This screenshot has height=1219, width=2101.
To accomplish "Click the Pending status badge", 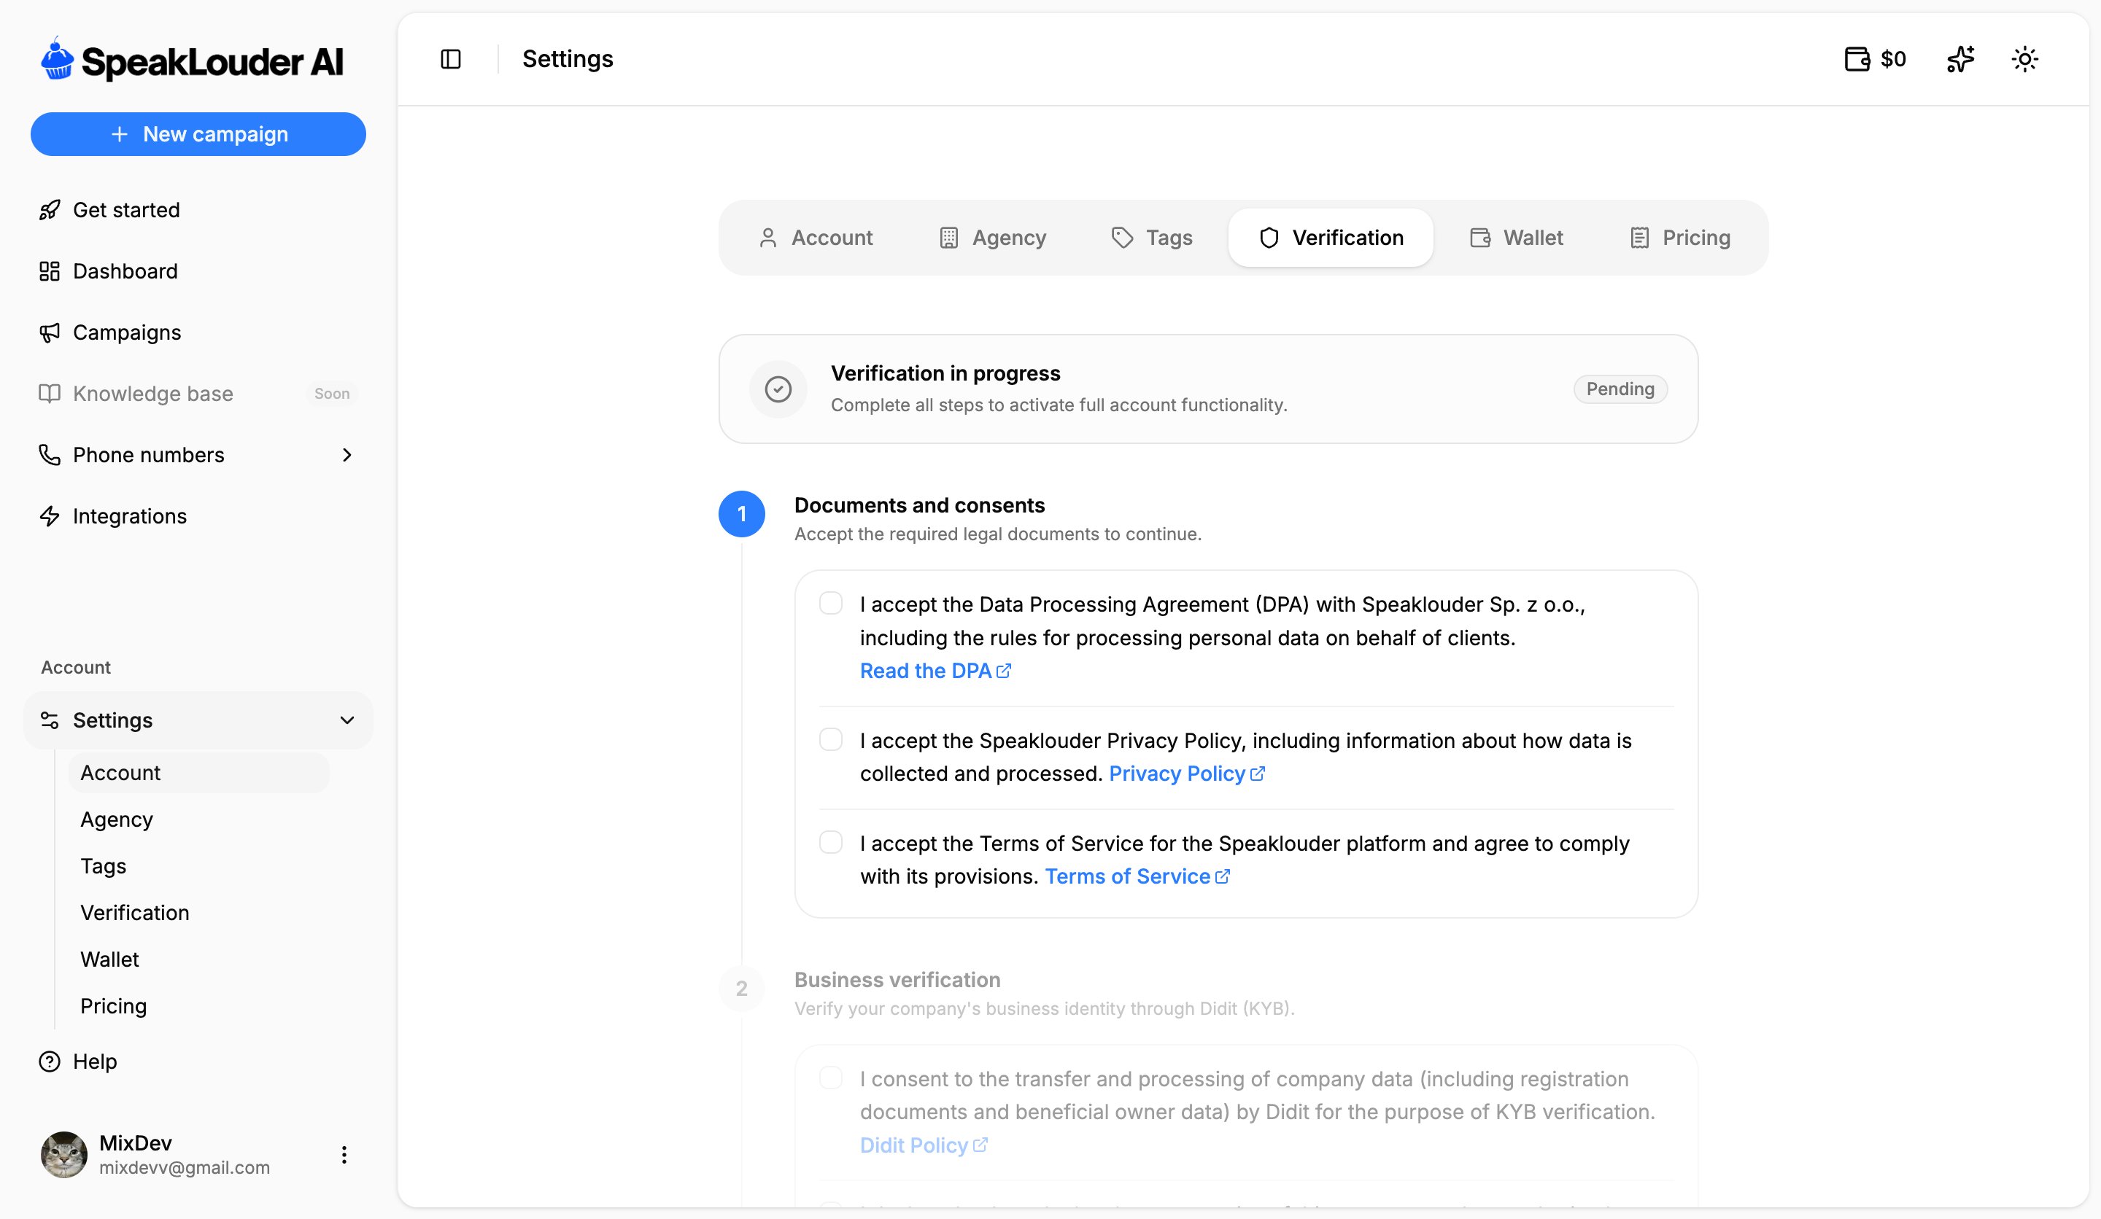I will (1620, 389).
